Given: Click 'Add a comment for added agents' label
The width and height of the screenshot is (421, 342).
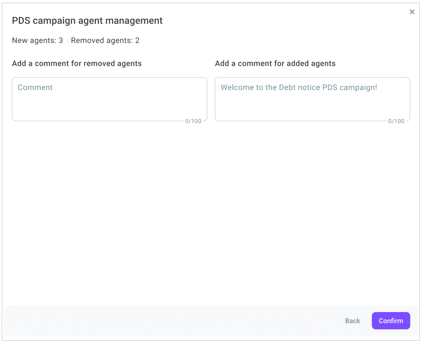Looking at the screenshot, I should click(x=275, y=64).
